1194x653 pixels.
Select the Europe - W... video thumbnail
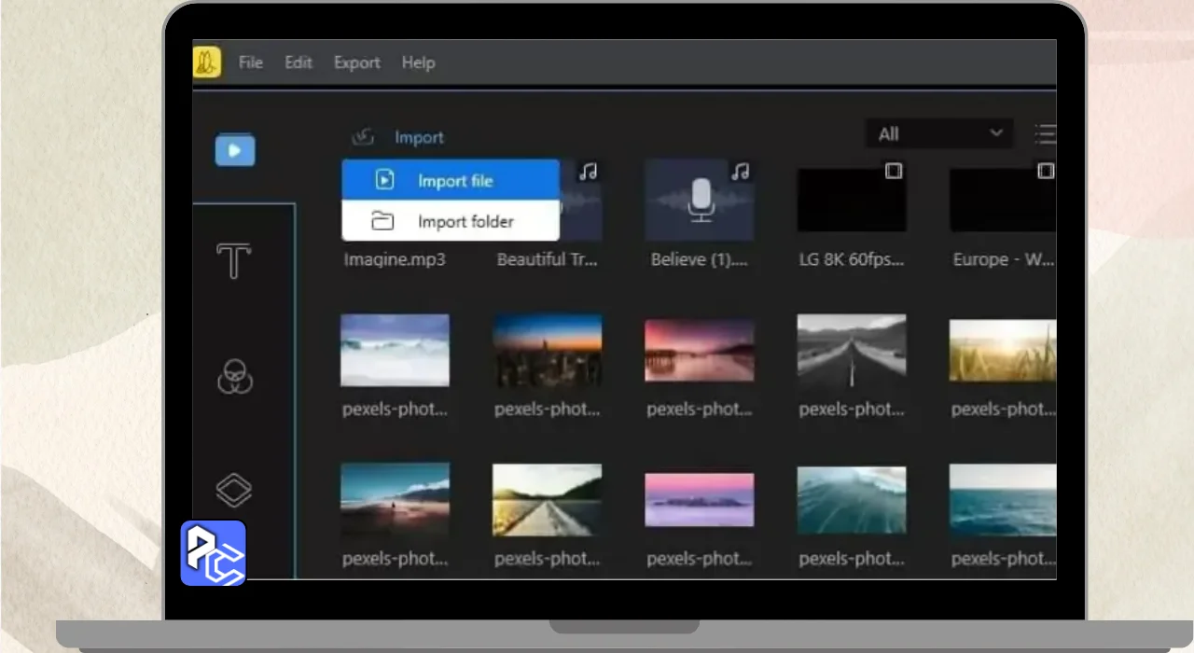pos(1003,200)
